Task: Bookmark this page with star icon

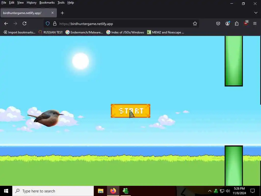Action: tap(195, 23)
